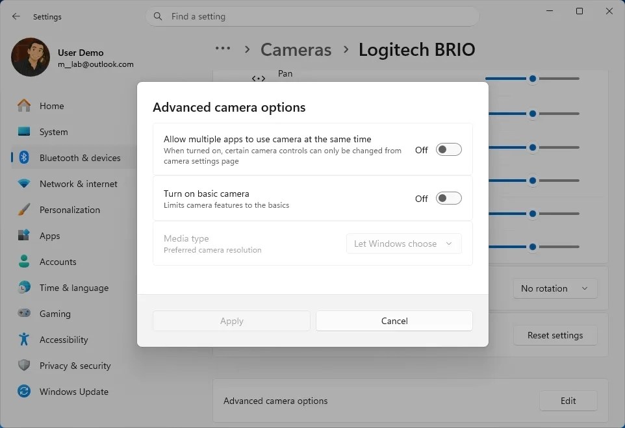Select Personalization in sidebar
Viewport: 625px width, 428px height.
(x=74, y=210)
